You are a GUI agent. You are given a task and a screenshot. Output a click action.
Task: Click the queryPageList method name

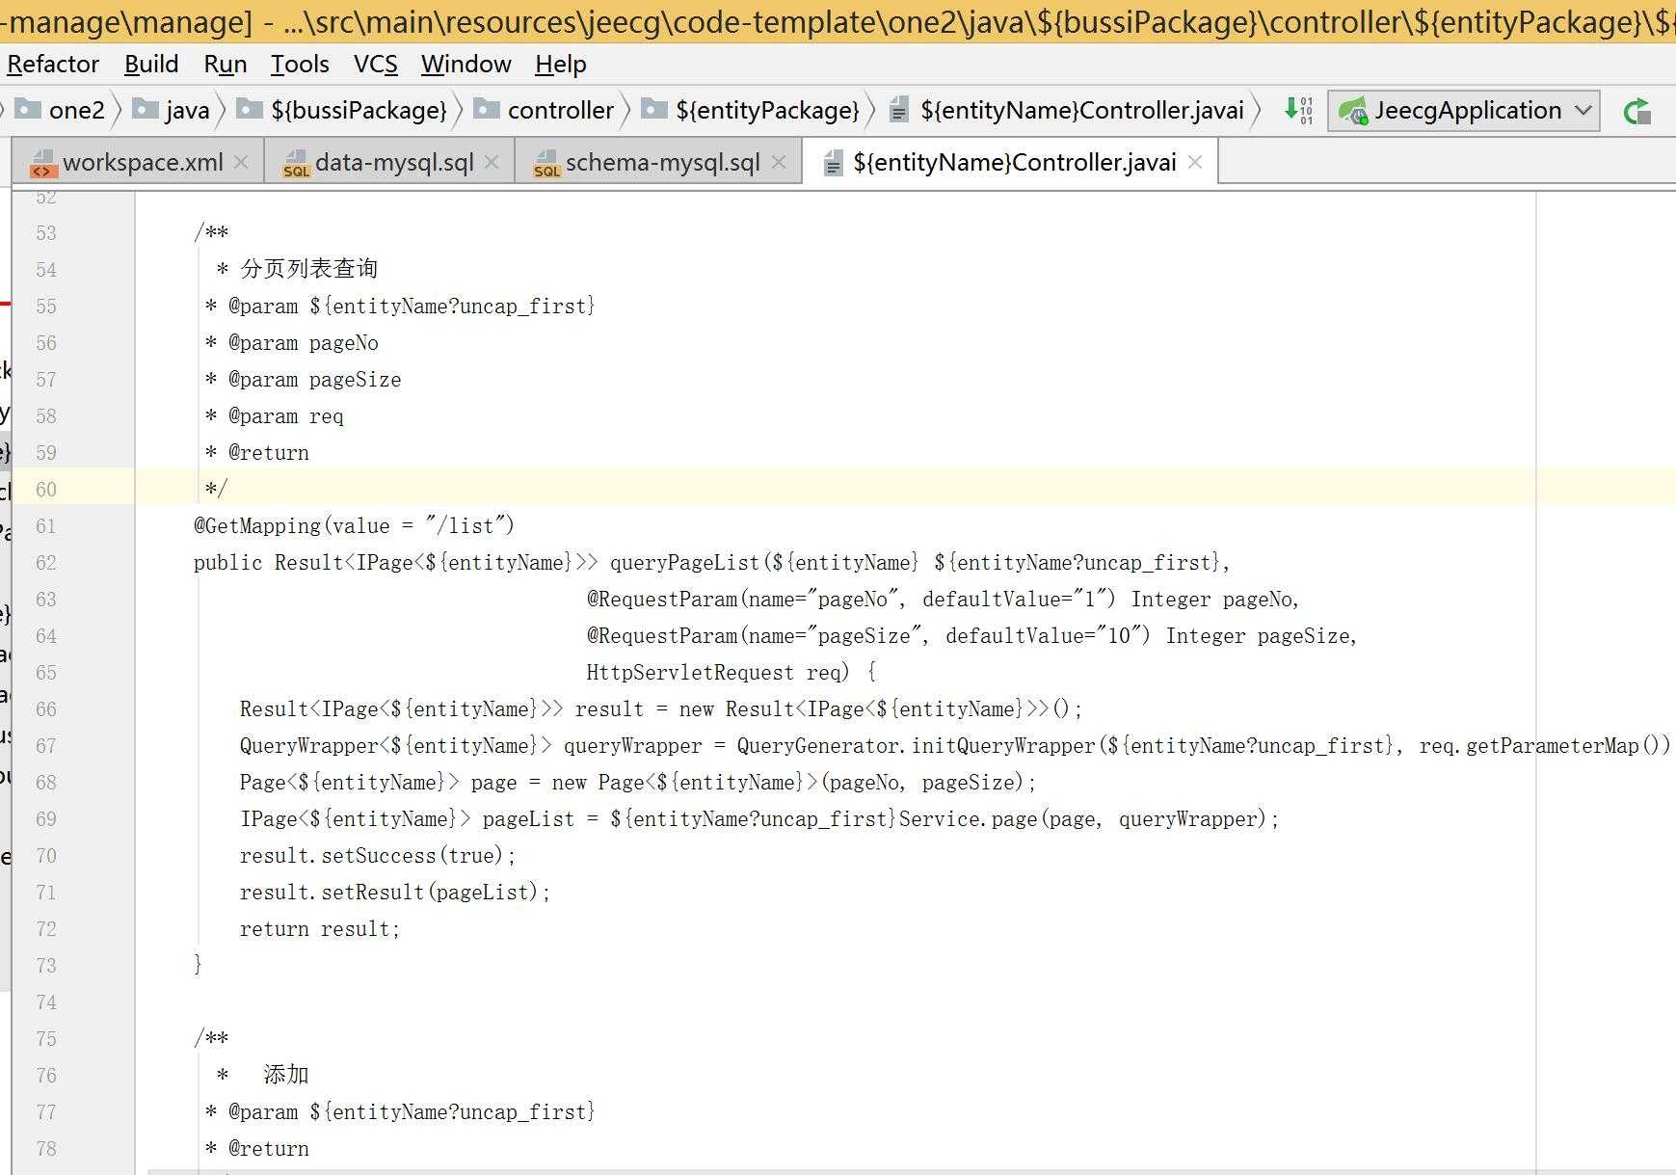685,563
